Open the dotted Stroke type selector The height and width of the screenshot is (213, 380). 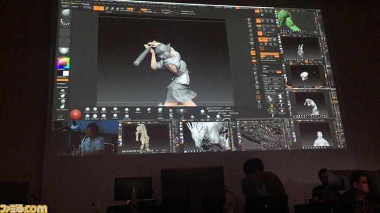click(x=65, y=22)
